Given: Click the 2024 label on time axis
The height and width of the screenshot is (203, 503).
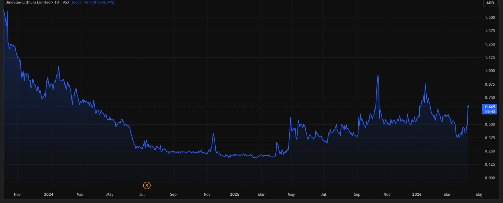Looking at the screenshot, I should coord(48,194).
